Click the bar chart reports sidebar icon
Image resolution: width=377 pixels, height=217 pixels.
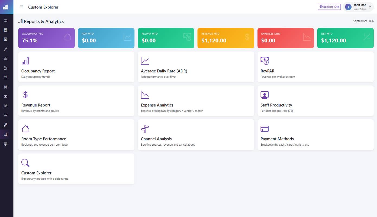point(5,135)
